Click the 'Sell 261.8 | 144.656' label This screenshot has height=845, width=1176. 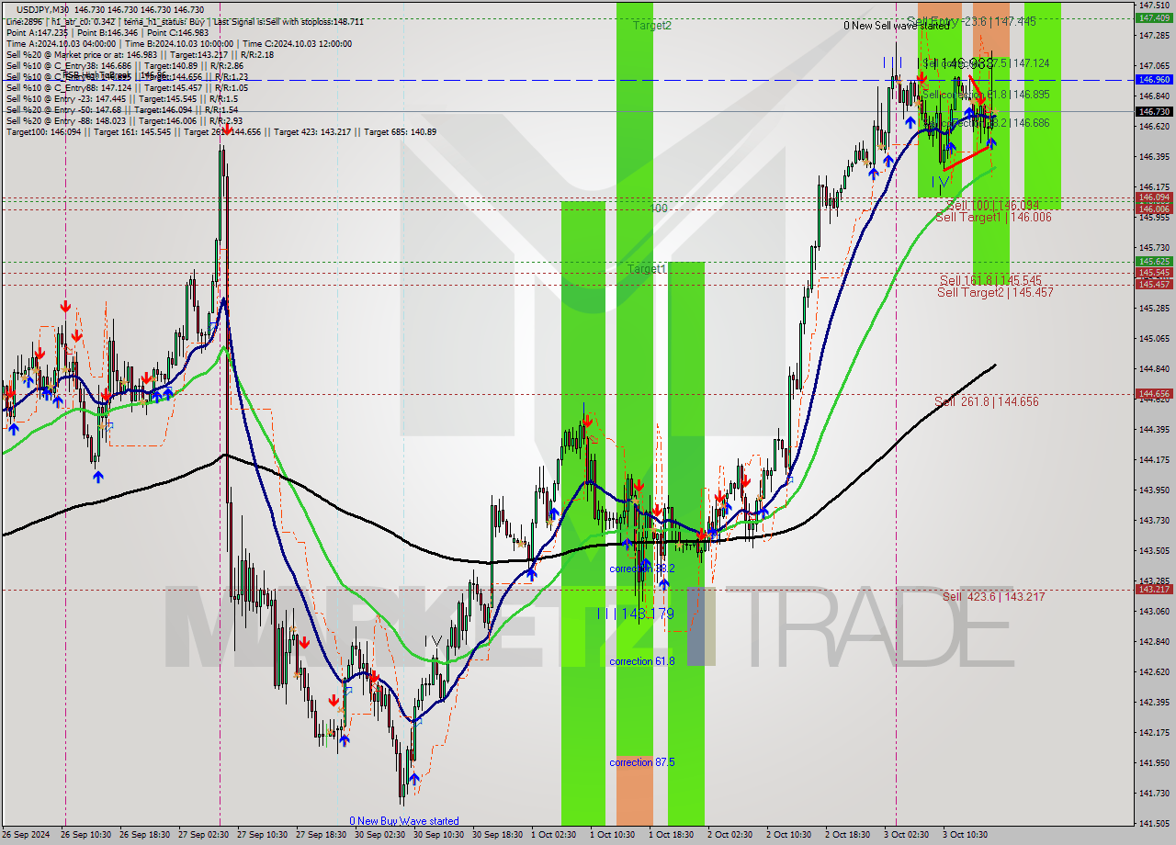click(987, 401)
